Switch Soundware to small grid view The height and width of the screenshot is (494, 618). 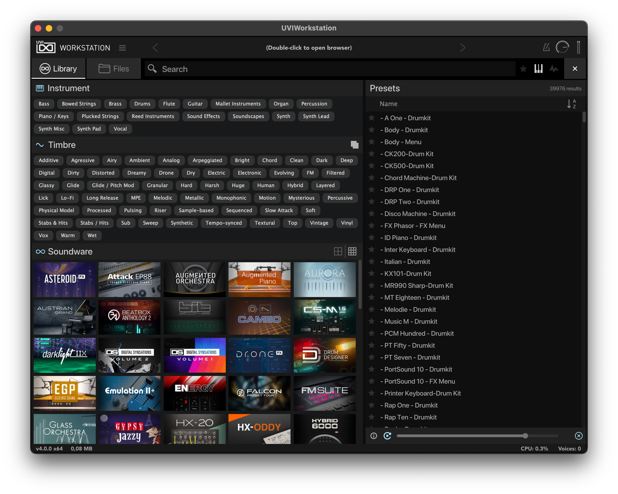point(352,251)
